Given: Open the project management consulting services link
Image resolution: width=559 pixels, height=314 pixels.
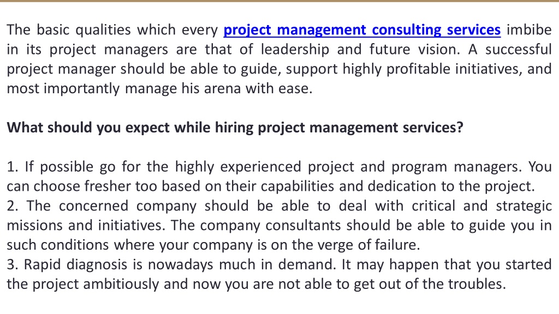Looking at the screenshot, I should [x=362, y=30].
